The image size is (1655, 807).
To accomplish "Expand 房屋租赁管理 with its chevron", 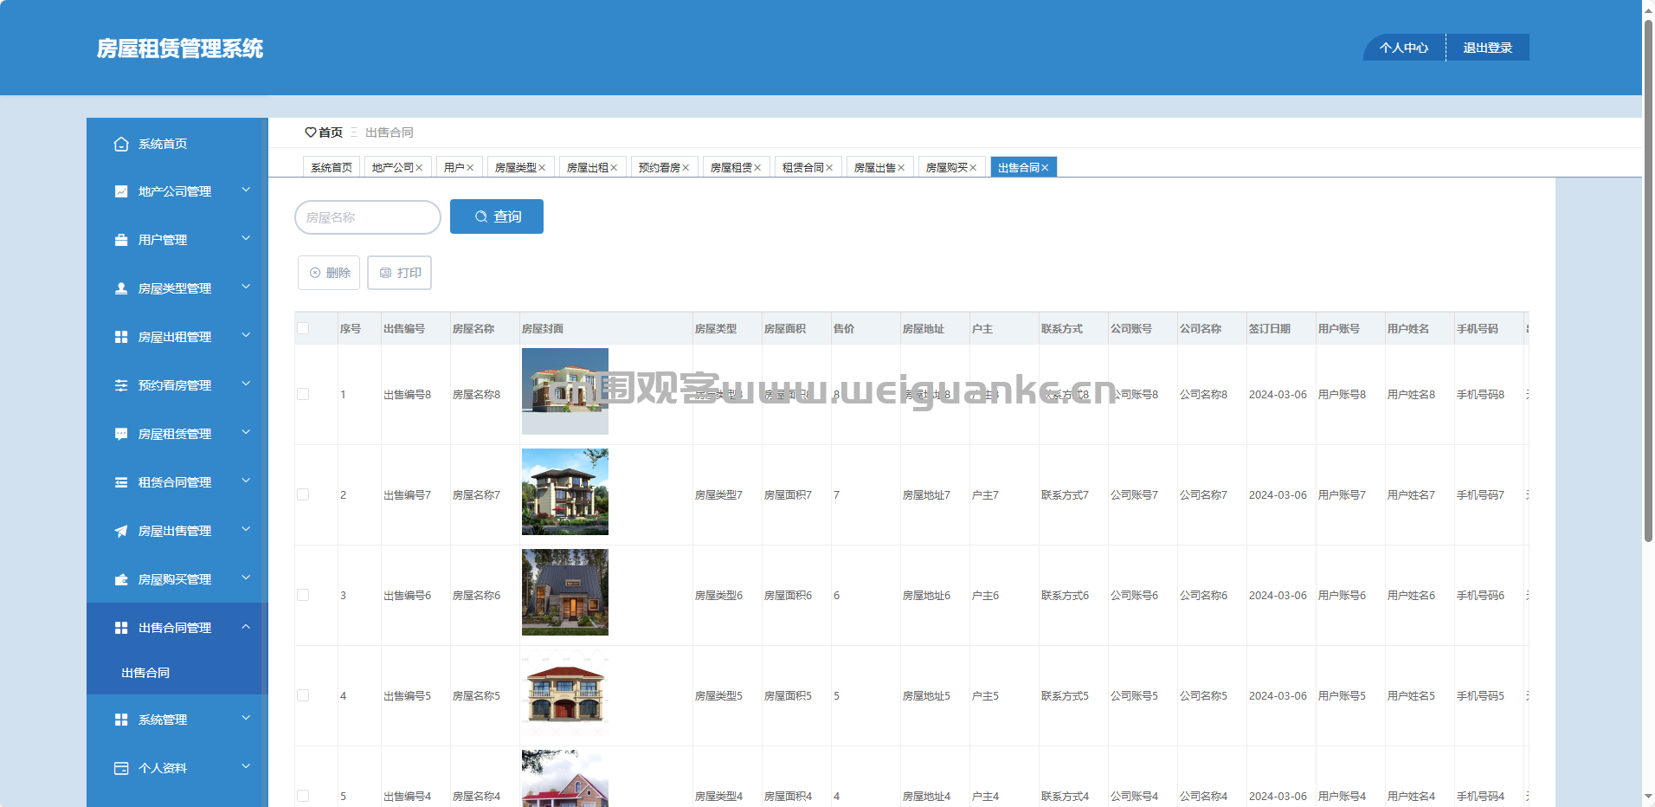I will pos(246,432).
